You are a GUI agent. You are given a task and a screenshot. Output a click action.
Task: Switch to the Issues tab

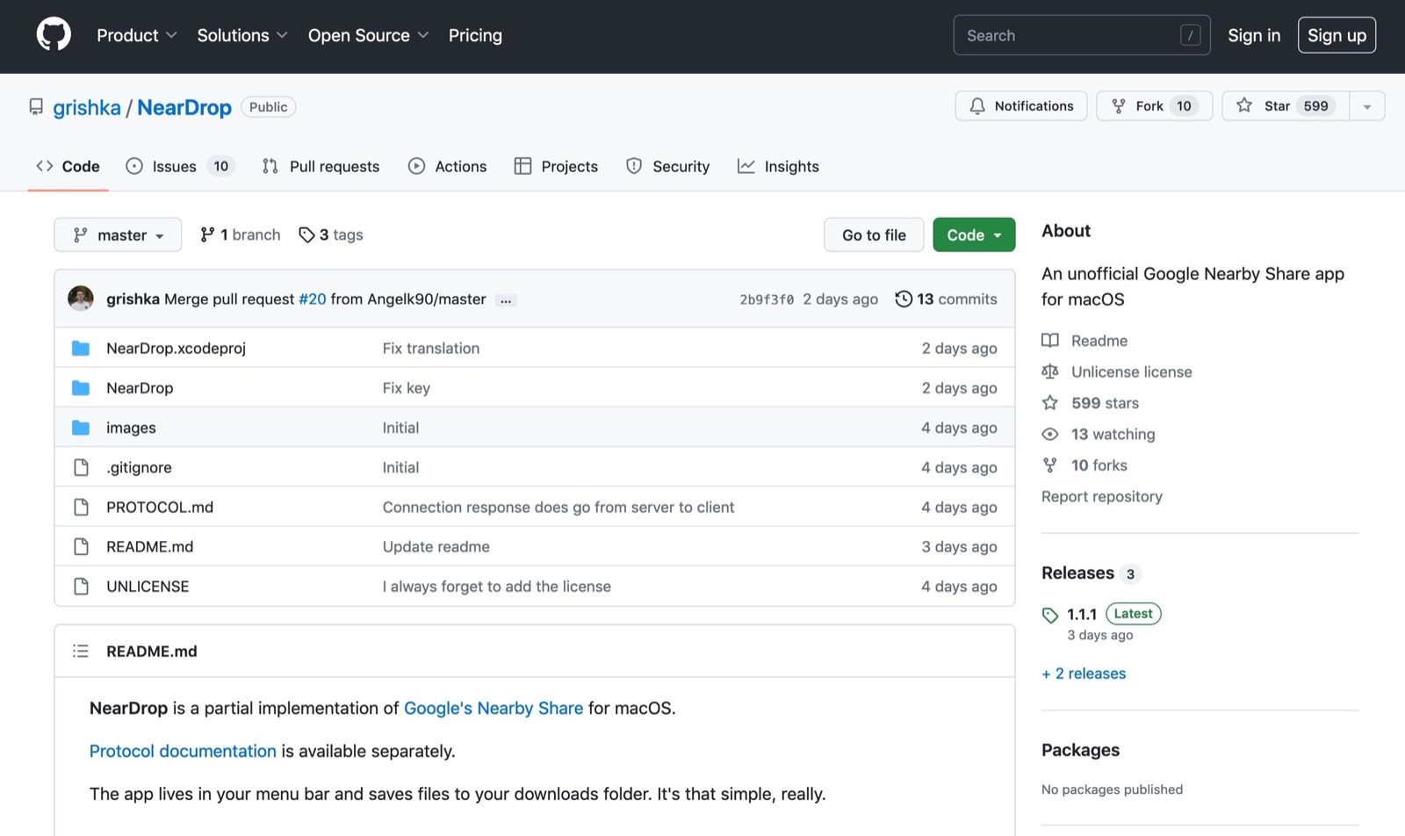coord(180,166)
